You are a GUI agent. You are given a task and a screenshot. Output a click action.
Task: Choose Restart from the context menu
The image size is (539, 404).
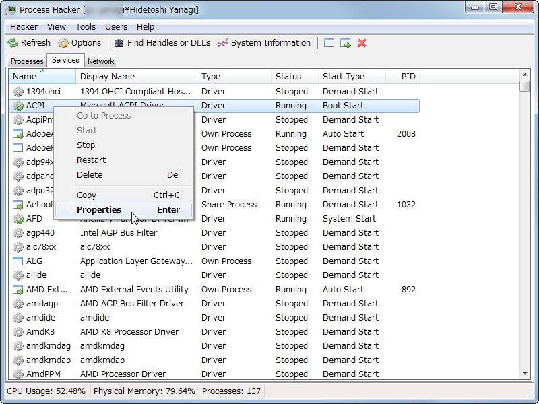point(92,160)
